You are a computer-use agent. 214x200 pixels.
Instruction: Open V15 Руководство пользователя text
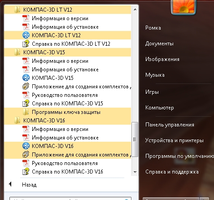click(65, 95)
